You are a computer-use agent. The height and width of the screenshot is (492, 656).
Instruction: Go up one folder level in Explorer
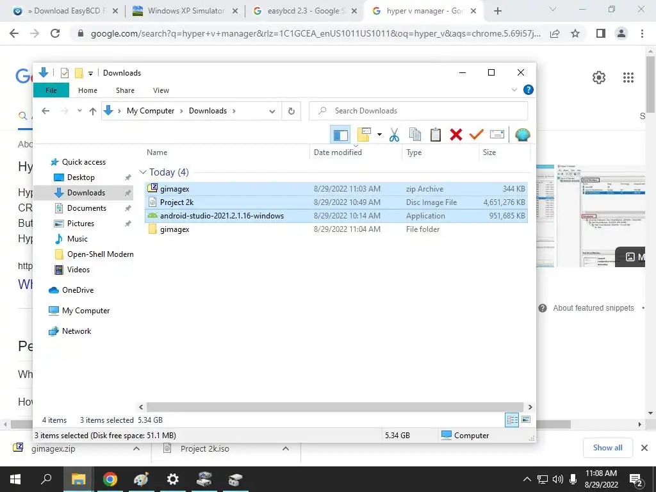click(93, 111)
